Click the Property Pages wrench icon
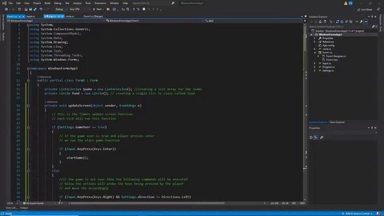Image resolution: width=384 pixels, height=216 pixels. [x=322, y=137]
